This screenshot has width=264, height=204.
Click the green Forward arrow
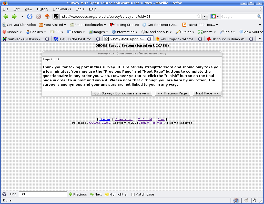[14, 16]
